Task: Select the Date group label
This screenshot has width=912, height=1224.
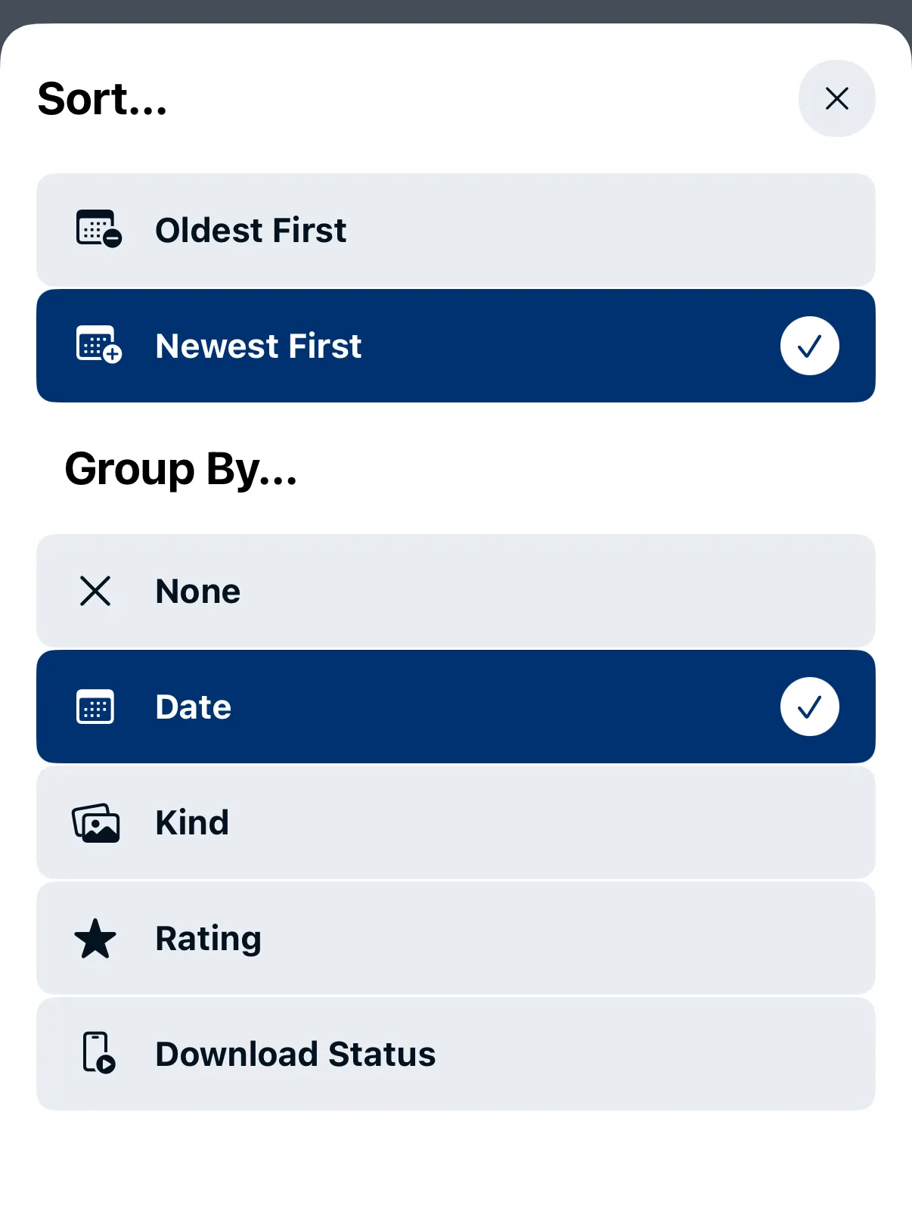Action: [x=193, y=707]
